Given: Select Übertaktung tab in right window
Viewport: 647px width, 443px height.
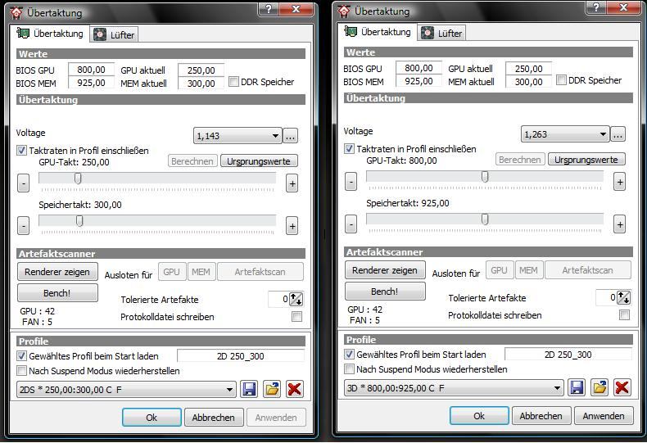Looking at the screenshot, I should tap(377, 32).
